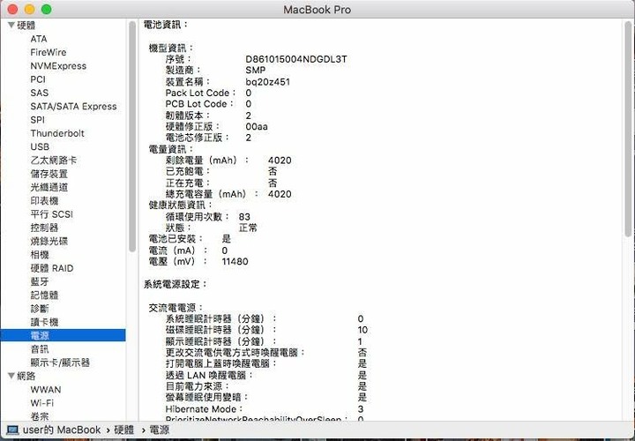This screenshot has height=441, width=635.
Task: Show 藍牙 Bluetooth information
Action: click(40, 281)
